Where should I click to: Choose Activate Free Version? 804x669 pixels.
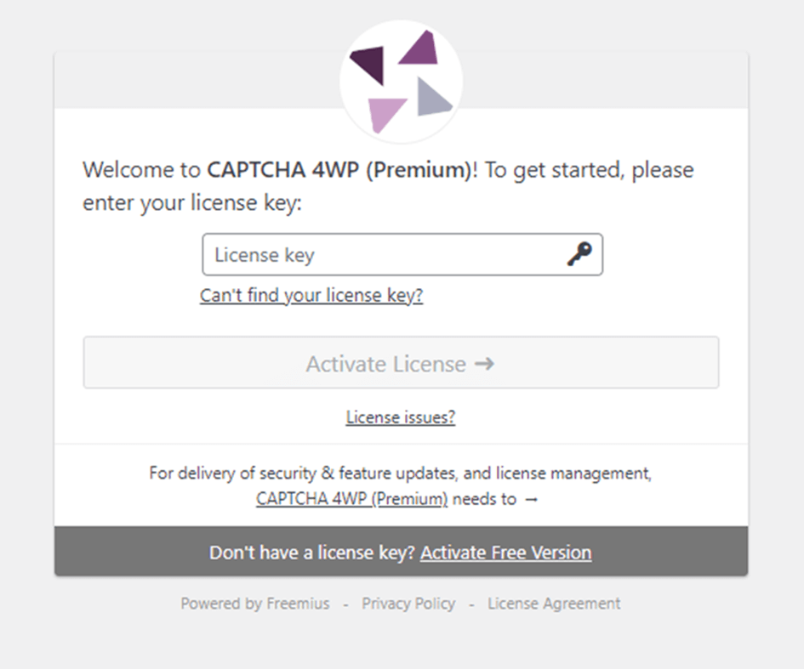(506, 553)
